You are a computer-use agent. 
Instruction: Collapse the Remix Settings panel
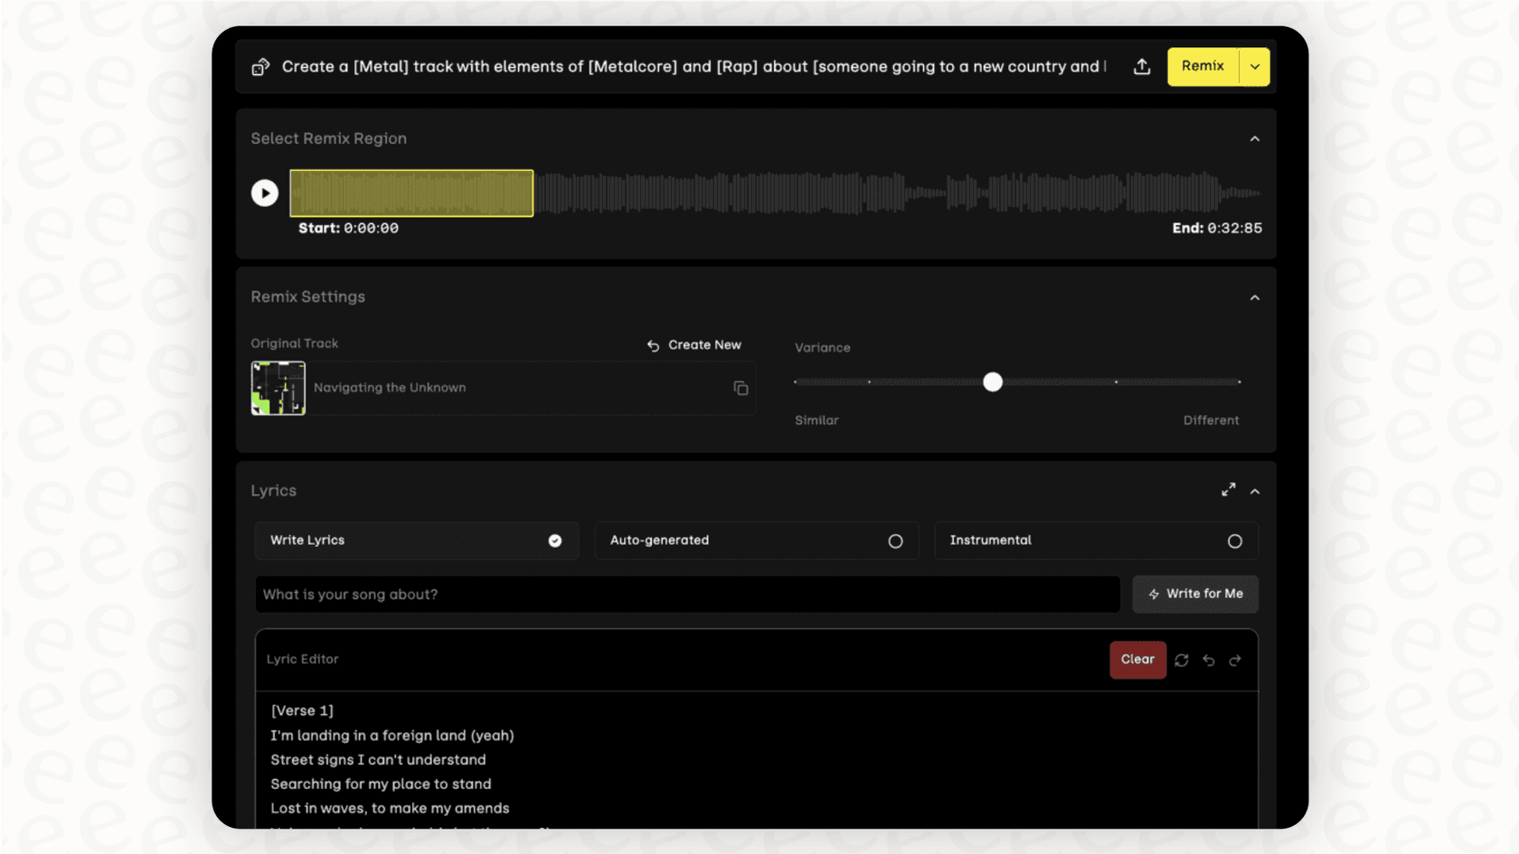pos(1255,296)
